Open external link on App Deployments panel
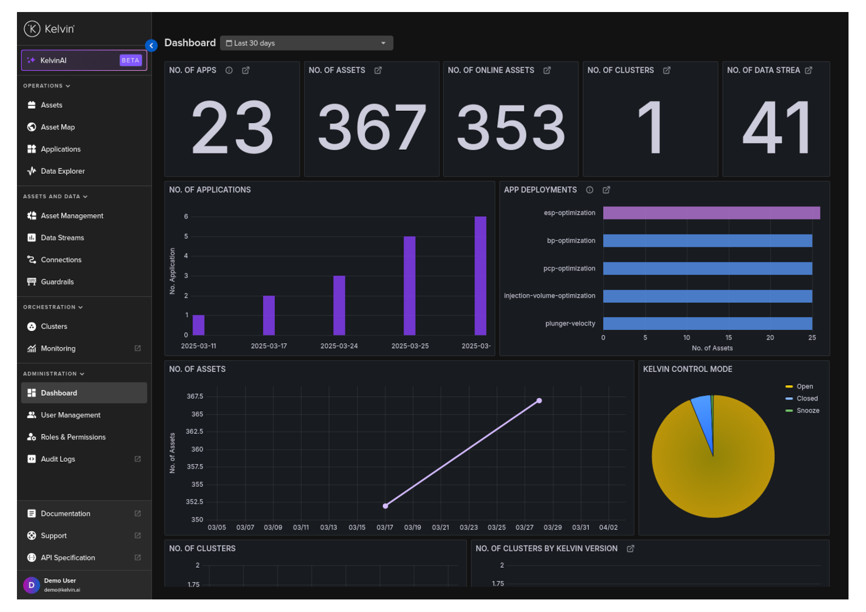 click(606, 190)
